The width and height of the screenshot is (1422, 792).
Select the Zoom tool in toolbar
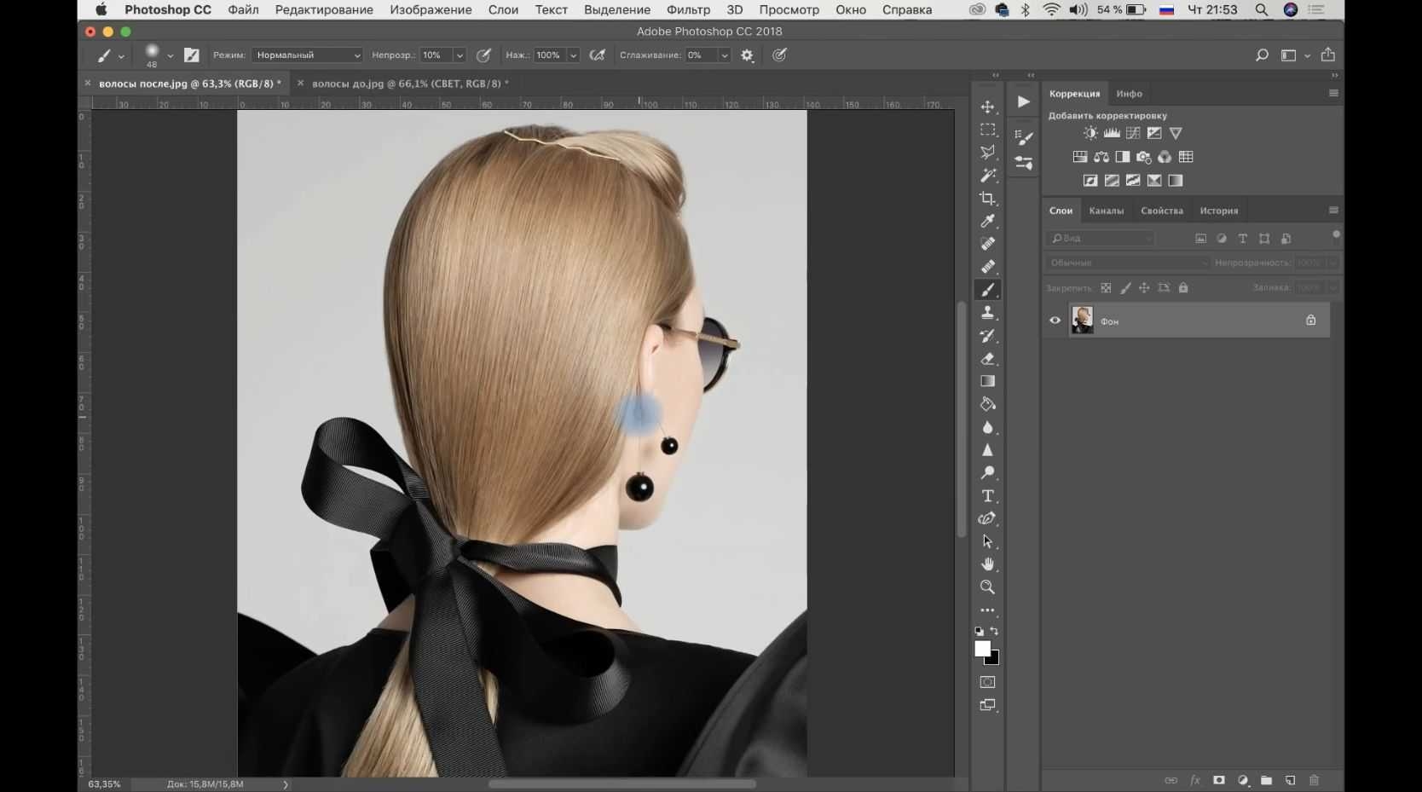point(987,587)
